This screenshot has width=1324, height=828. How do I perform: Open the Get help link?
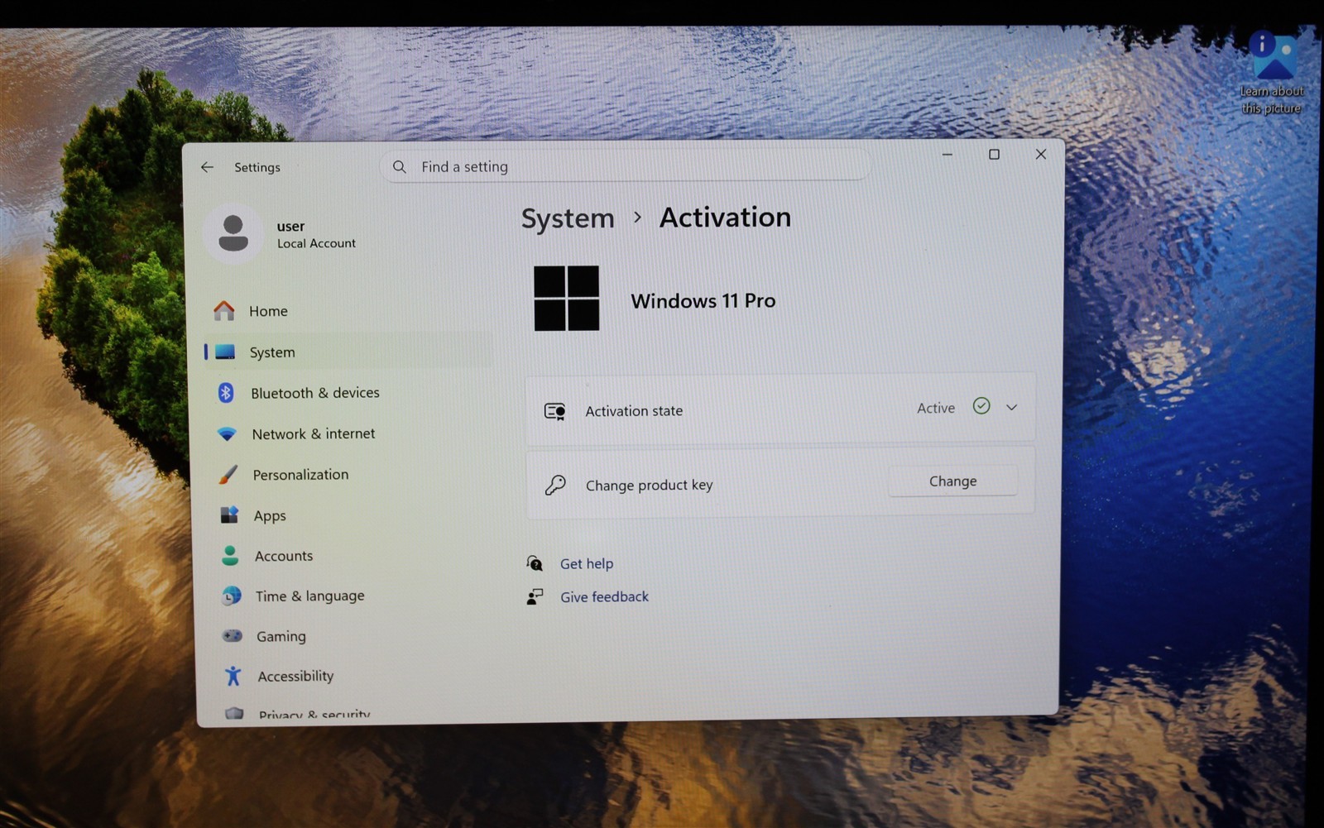(587, 563)
